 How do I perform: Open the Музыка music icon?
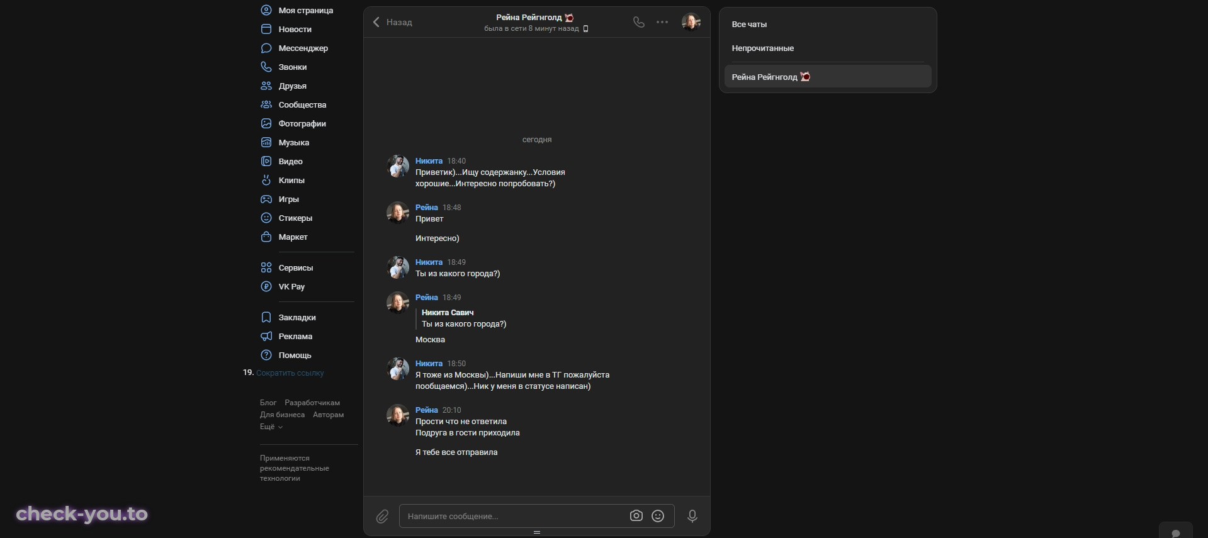[x=266, y=142]
